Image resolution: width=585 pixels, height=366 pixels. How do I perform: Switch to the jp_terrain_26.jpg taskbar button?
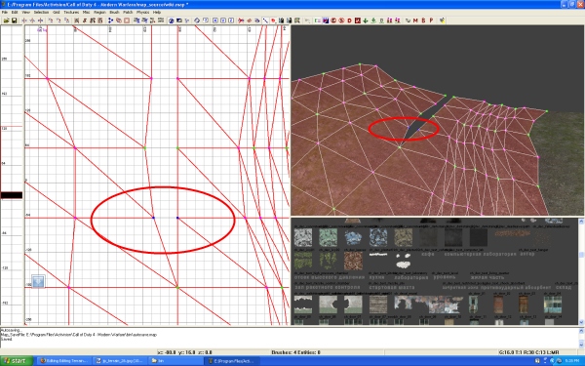(x=119, y=361)
